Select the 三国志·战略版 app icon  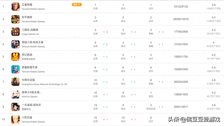[x=15, y=32]
